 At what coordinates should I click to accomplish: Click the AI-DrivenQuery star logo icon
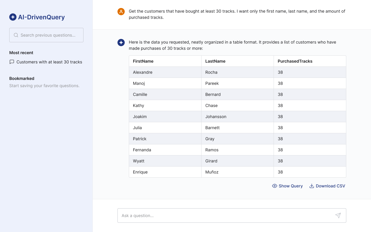pyautogui.click(x=13, y=17)
